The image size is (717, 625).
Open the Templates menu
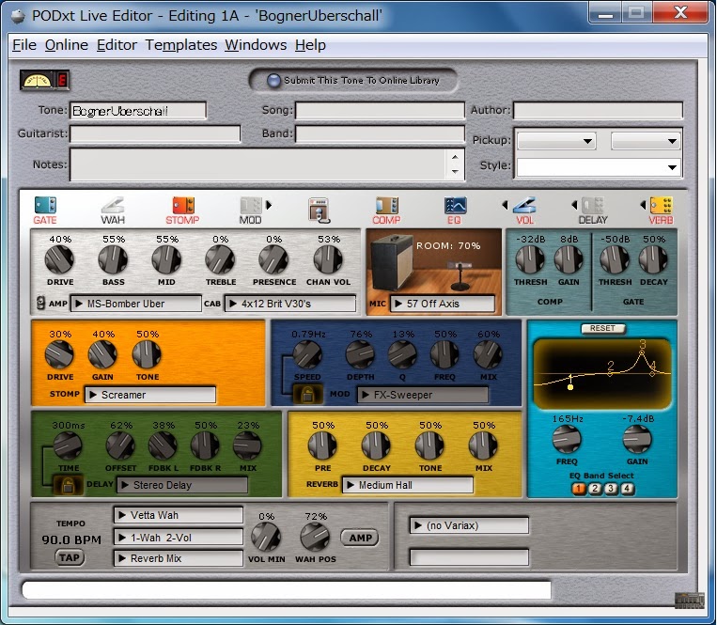(x=181, y=45)
